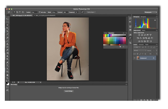Select the Eraser tool
Image resolution: width=168 pixels, height=109 pixels.
click(x=7, y=50)
